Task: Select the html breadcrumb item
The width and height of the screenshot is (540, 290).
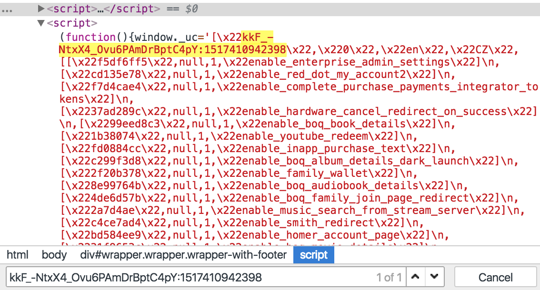Action: click(x=18, y=255)
